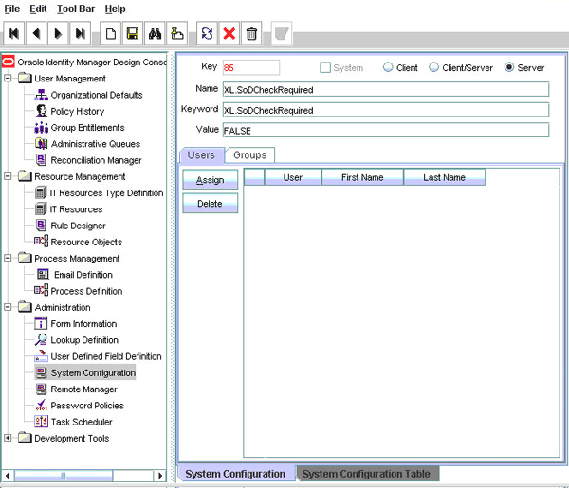The width and height of the screenshot is (569, 488).
Task: Go to the first record toolbar icon
Action: pyautogui.click(x=14, y=33)
